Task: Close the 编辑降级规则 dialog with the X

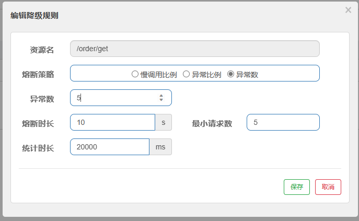Action: point(348,10)
